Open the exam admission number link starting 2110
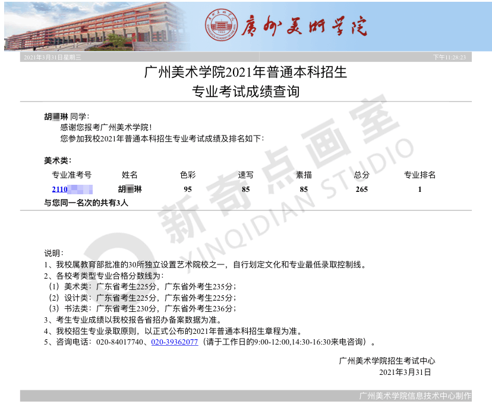Image resolution: width=492 pixels, height=404 pixels. (72, 189)
